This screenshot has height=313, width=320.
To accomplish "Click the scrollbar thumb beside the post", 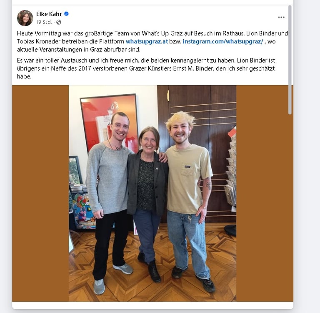I will 290,60.
